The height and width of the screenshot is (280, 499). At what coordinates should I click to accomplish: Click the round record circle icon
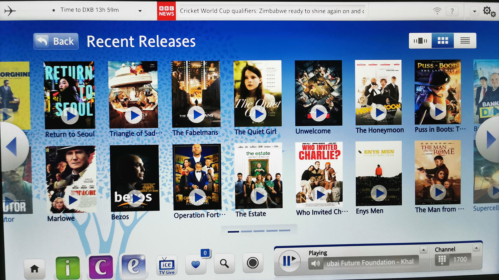click(x=253, y=263)
